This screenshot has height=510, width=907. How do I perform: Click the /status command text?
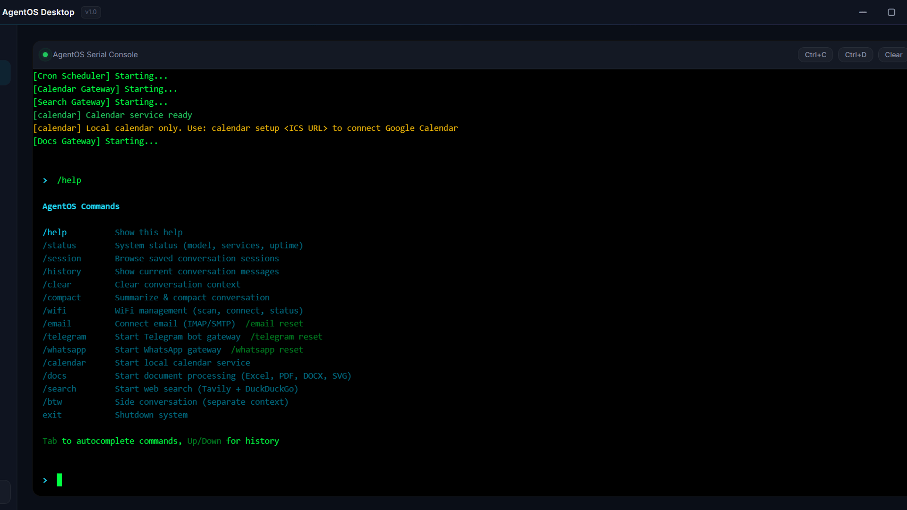(59, 246)
